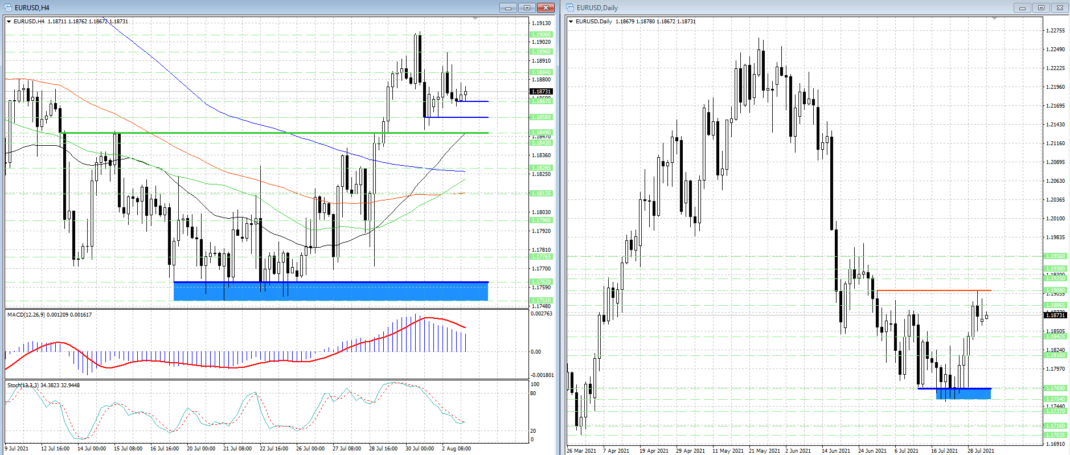Click the black 1.18731 price tag in H4 chart
Image resolution: width=1070 pixels, height=455 pixels.
(541, 91)
